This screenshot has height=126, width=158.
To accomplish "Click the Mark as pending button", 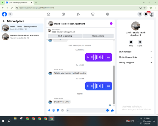I will pyautogui.click(x=65, y=36).
